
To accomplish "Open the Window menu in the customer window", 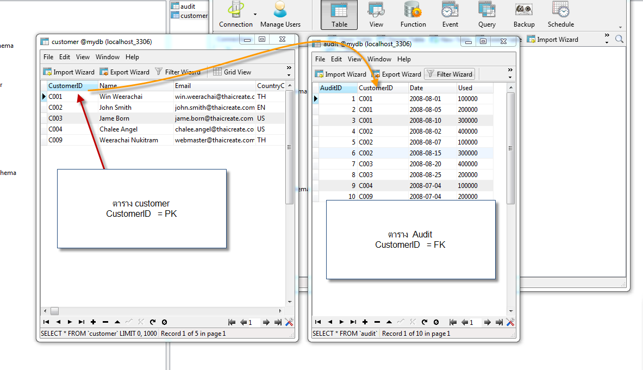I will coord(108,57).
